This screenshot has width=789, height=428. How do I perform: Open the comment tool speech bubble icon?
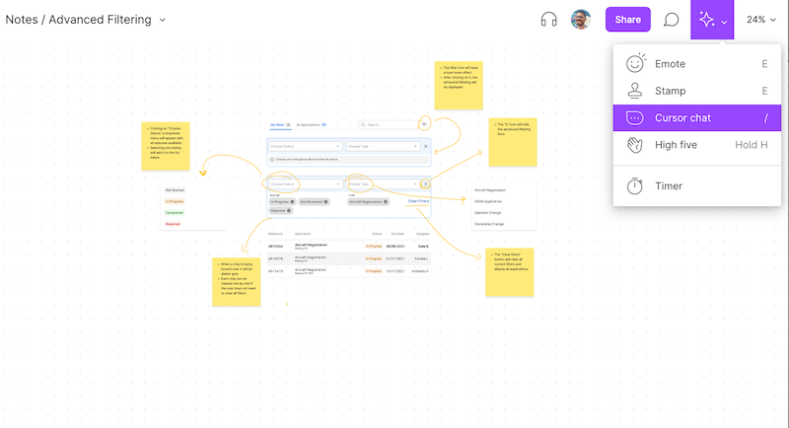coord(671,20)
